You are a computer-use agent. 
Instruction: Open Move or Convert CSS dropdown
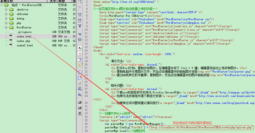(x=80, y=94)
